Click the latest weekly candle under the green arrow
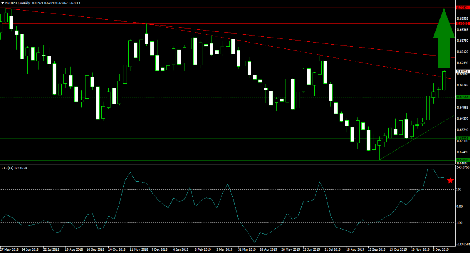 444,81
